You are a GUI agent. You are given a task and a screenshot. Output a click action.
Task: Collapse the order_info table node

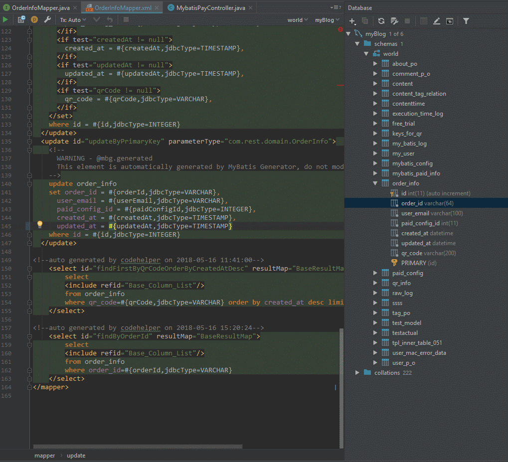pos(375,183)
